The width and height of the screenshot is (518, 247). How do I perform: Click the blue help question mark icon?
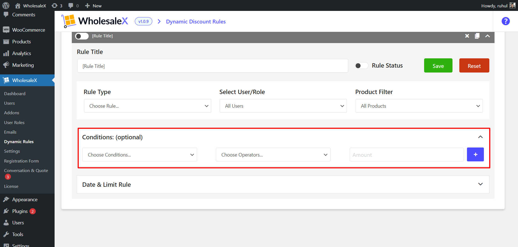(505, 21)
